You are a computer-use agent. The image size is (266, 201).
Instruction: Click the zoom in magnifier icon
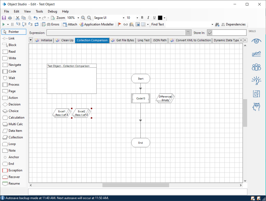(x=83, y=18)
